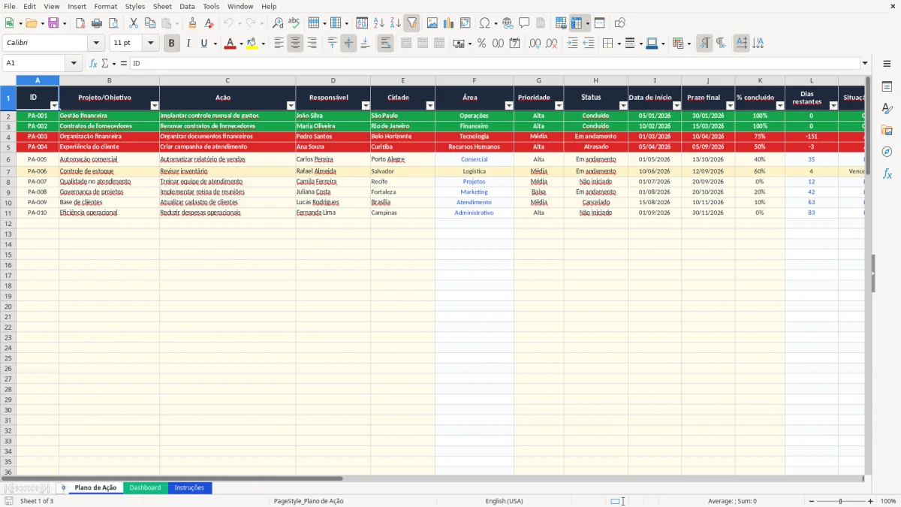
Task: Toggle Freeze Rows and Columns
Action: [x=577, y=23]
